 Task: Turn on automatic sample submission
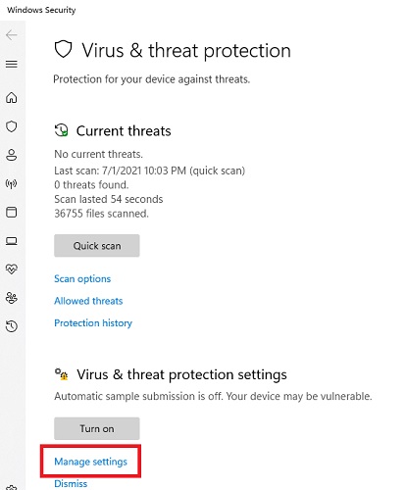tap(97, 428)
